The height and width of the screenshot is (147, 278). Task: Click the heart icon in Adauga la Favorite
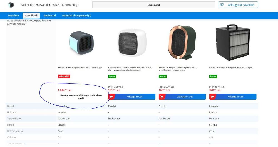click(222, 5)
